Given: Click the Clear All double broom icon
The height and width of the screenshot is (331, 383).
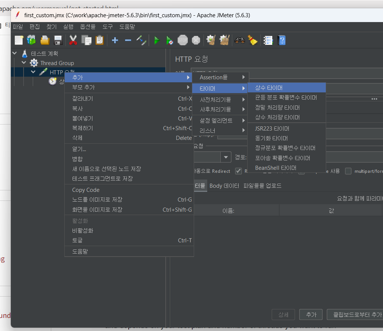Looking at the screenshot, I should (x=224, y=40).
